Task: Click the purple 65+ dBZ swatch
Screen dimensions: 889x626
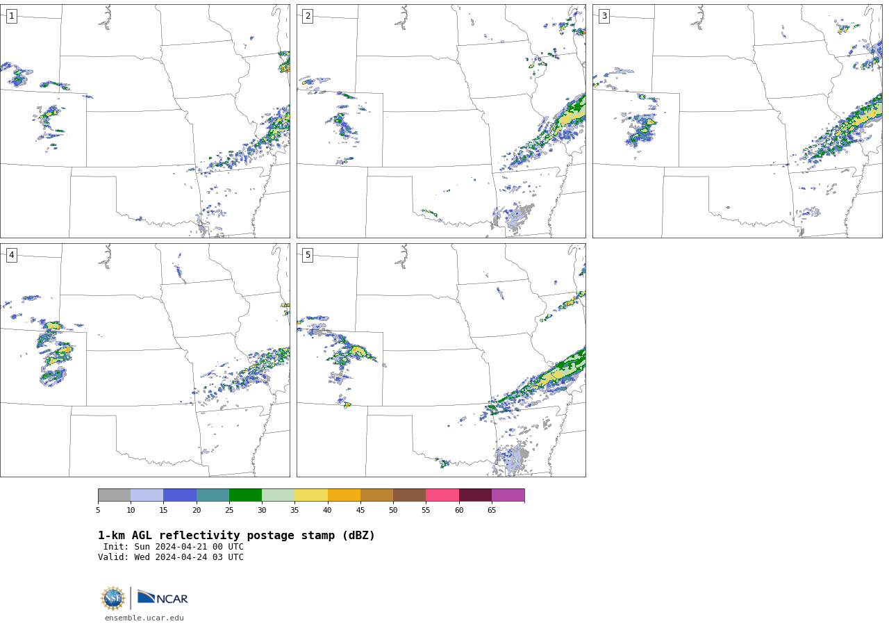Action: 508,495
